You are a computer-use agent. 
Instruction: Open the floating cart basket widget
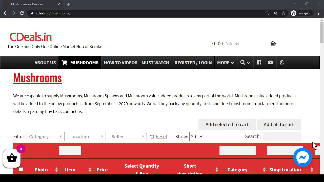(12, 158)
